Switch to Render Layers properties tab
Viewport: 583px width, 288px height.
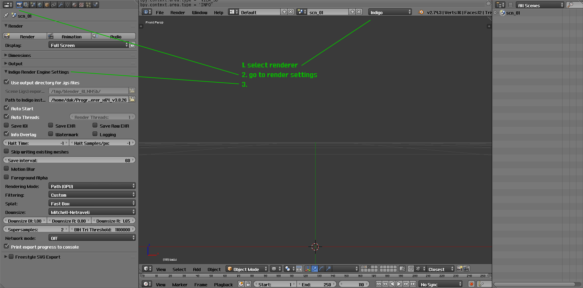coord(26,5)
